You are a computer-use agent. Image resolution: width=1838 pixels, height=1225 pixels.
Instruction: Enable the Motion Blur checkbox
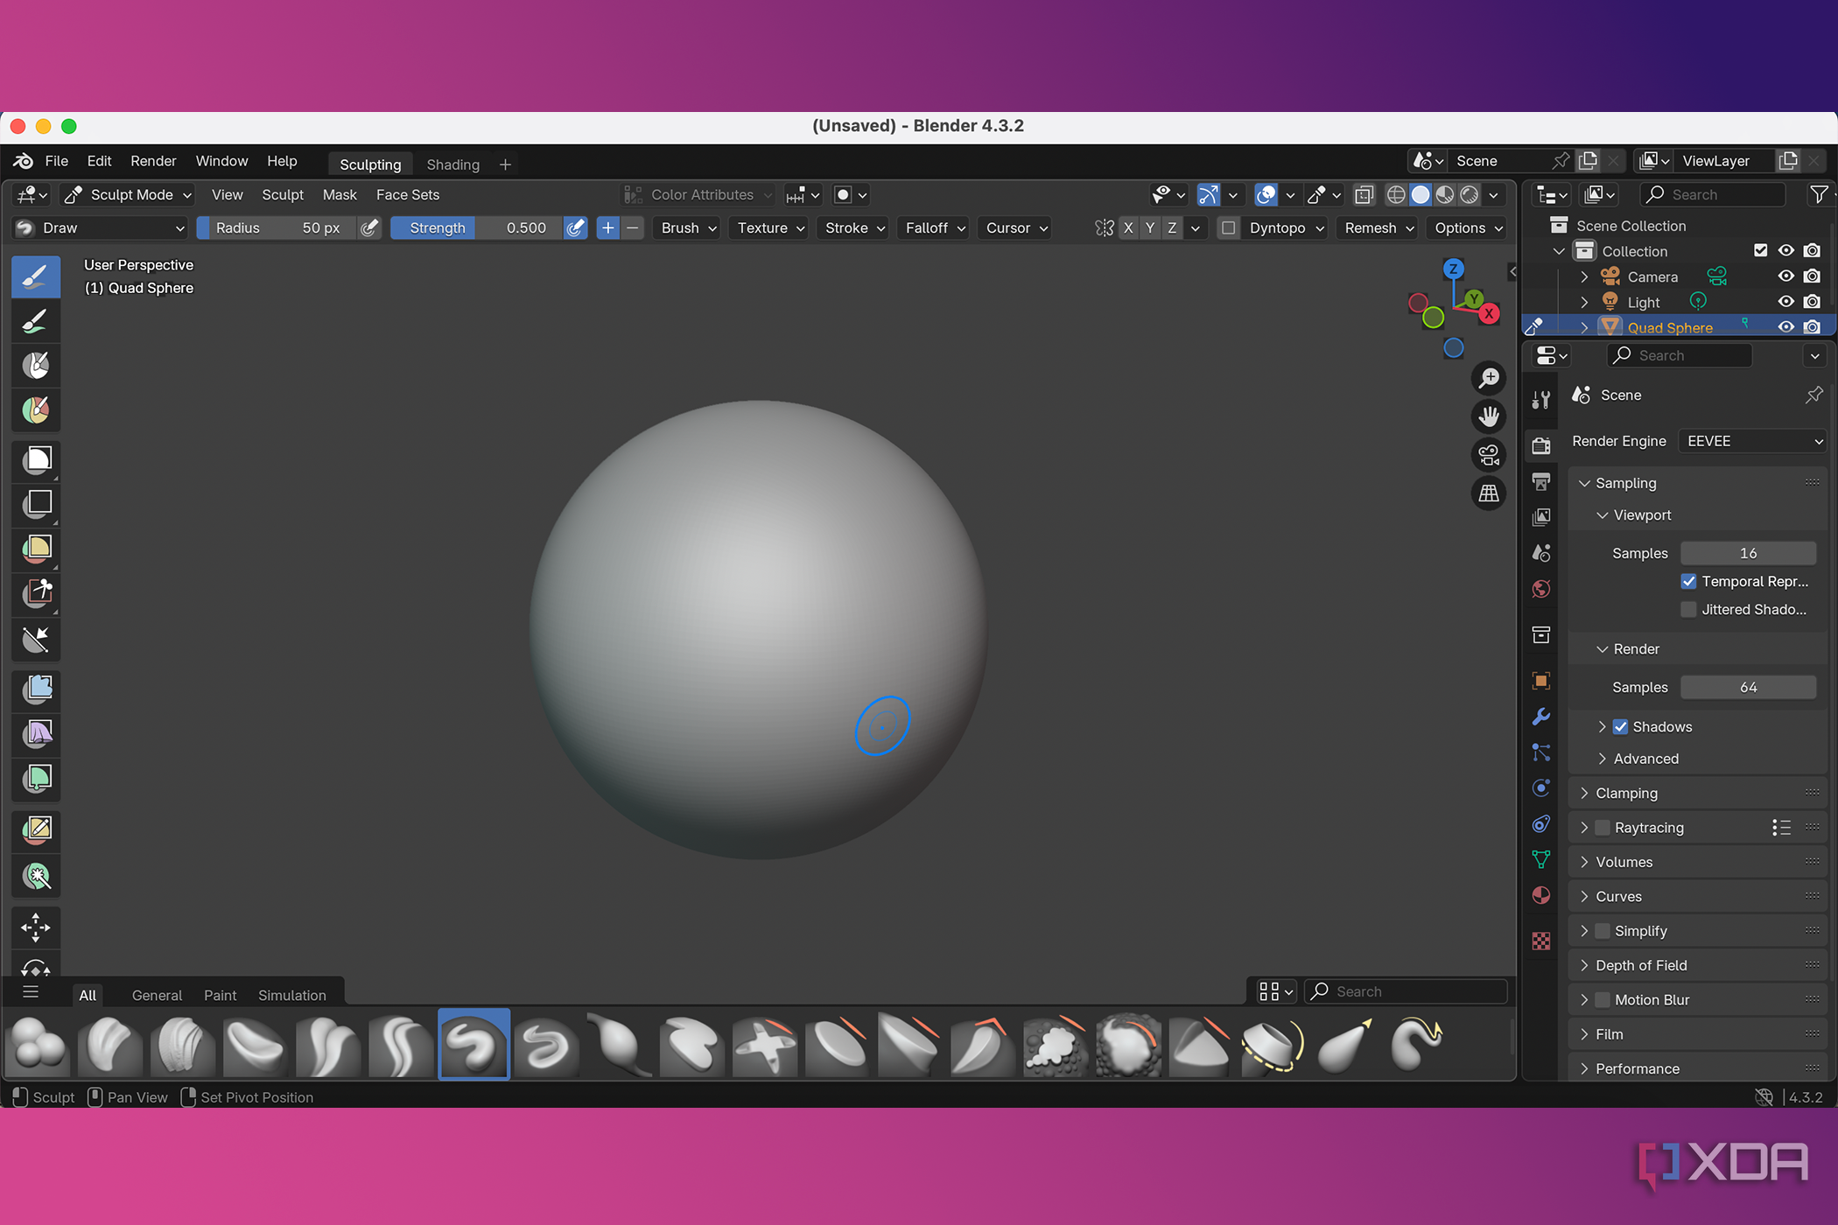click(1603, 1000)
